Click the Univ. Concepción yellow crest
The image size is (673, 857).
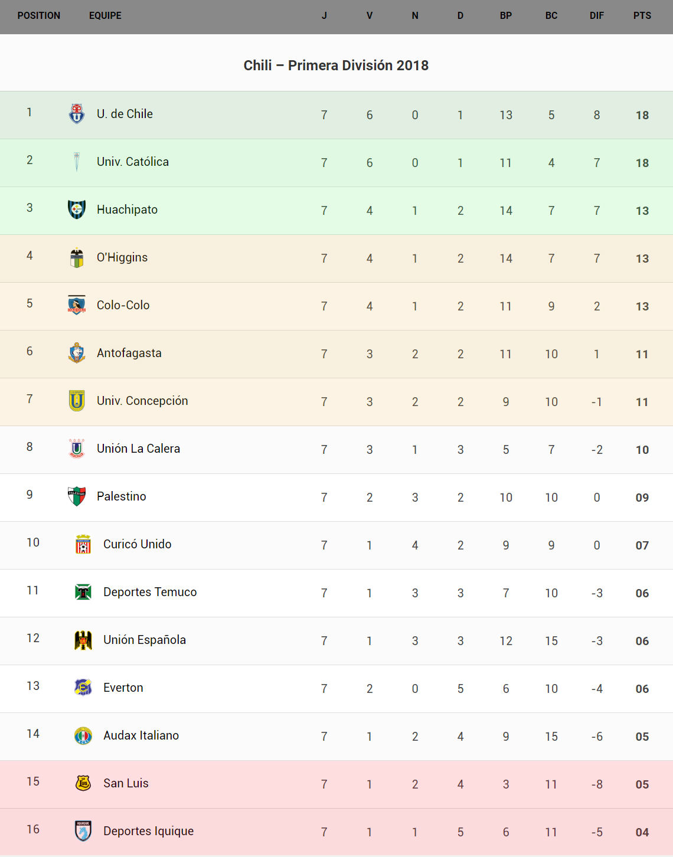pos(77,401)
